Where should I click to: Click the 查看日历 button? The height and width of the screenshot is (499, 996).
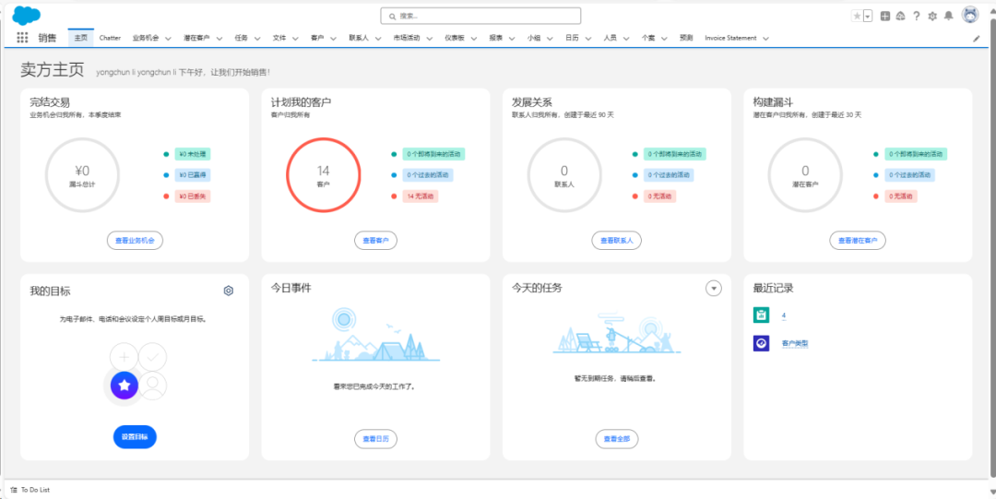[375, 439]
